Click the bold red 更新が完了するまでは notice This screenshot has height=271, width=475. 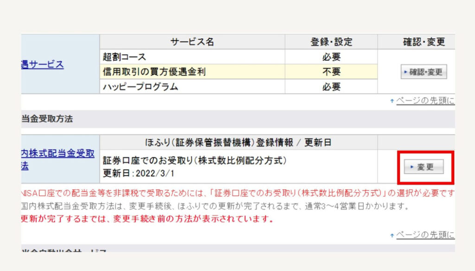pos(147,219)
